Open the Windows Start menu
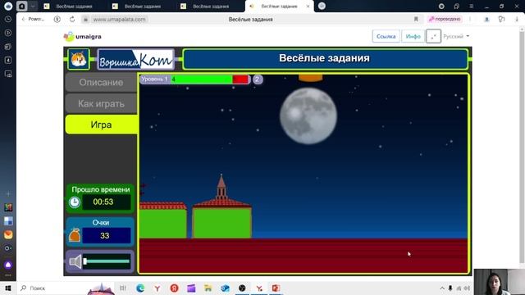The image size is (525, 295). (8, 288)
